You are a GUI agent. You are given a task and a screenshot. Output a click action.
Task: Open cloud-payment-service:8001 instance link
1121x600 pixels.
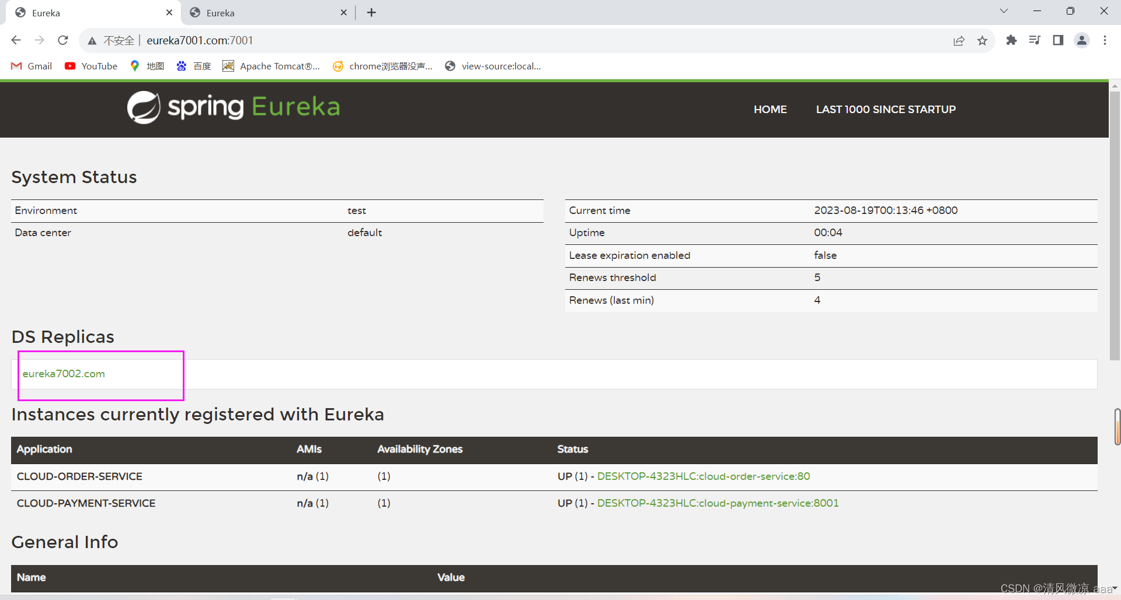pos(718,503)
